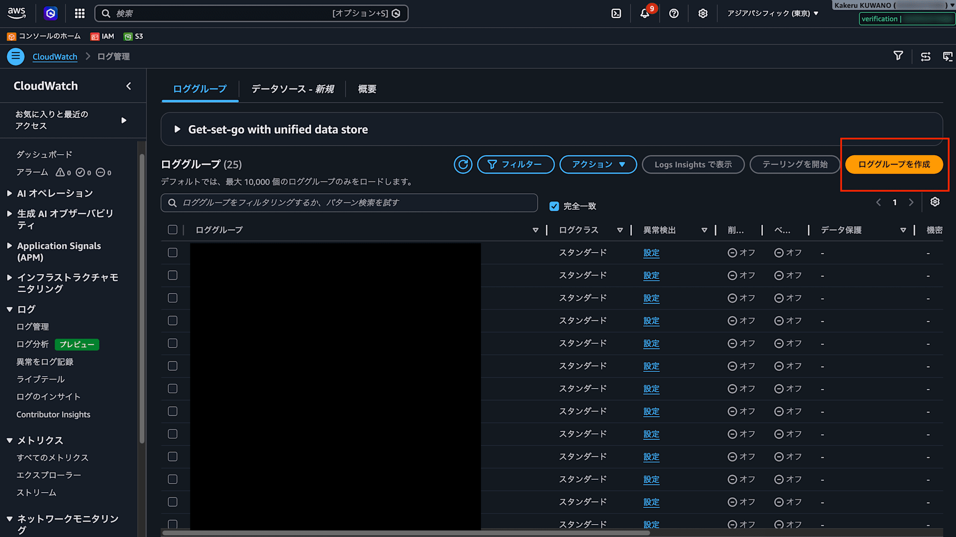
Task: Click the purple hexagon icon beside AWS logo
Action: coord(51,13)
